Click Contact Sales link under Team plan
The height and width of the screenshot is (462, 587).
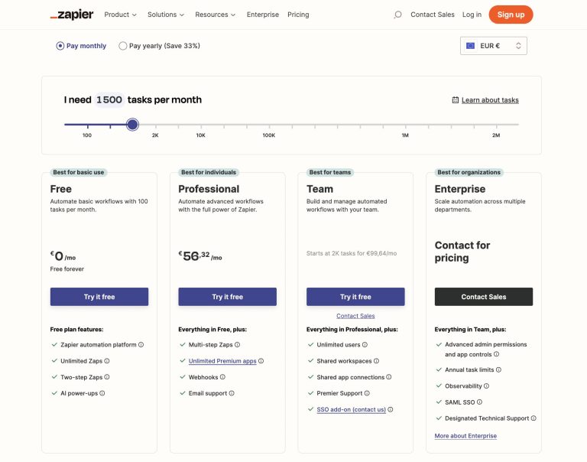(355, 316)
